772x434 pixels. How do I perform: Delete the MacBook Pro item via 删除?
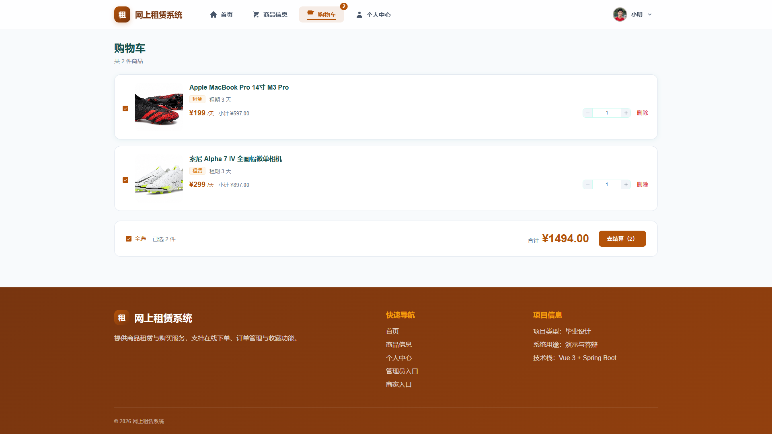(642, 113)
